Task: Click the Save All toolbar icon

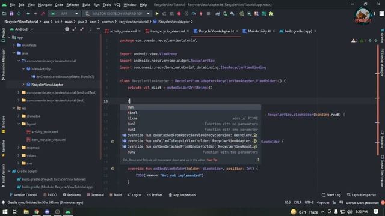Action: (11, 14)
